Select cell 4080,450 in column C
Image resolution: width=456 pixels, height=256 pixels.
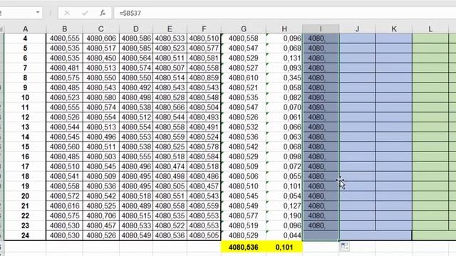(101, 58)
